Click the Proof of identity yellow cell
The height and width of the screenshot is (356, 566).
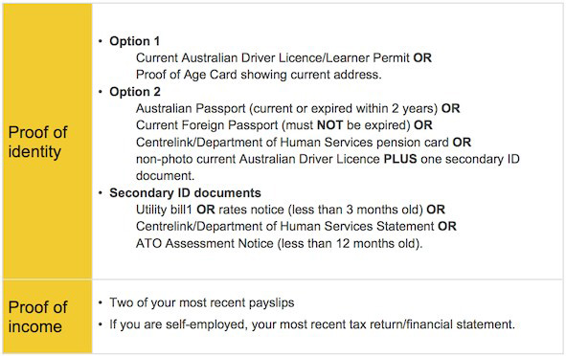click(x=47, y=142)
